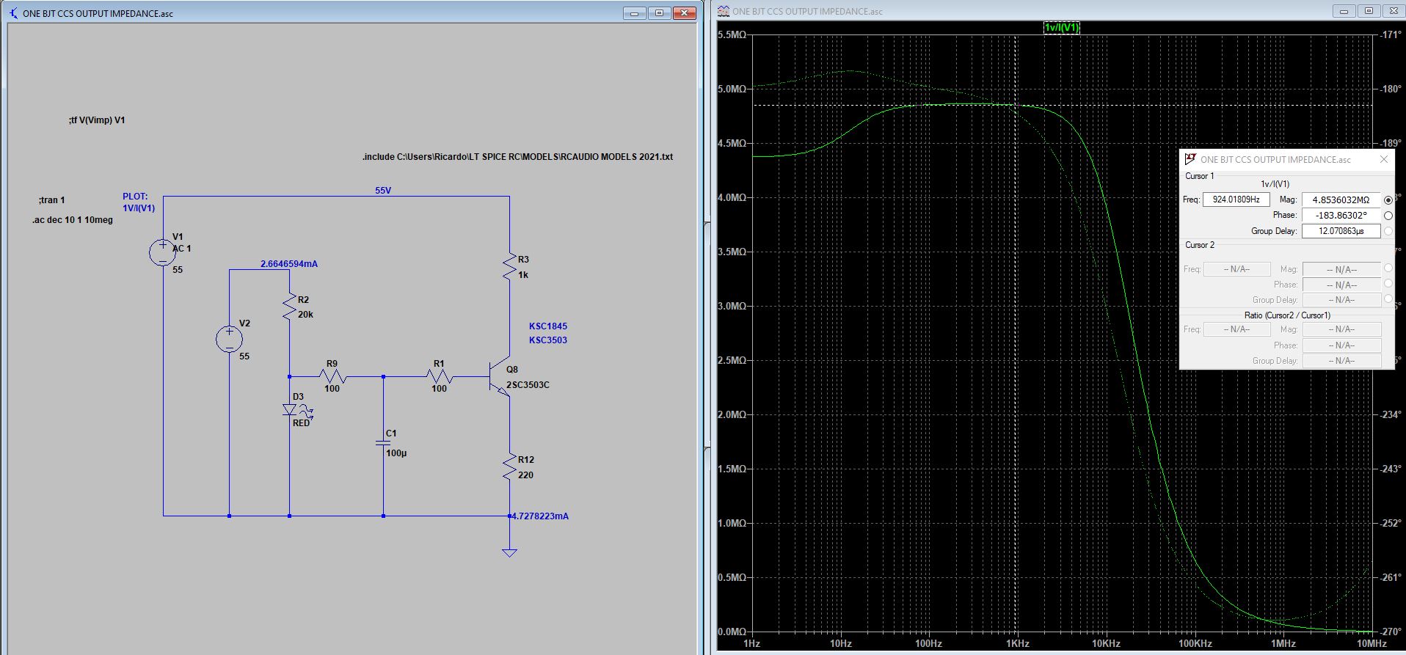Click the V1 voltage source symbol
The width and height of the screenshot is (1406, 655).
pos(163,252)
